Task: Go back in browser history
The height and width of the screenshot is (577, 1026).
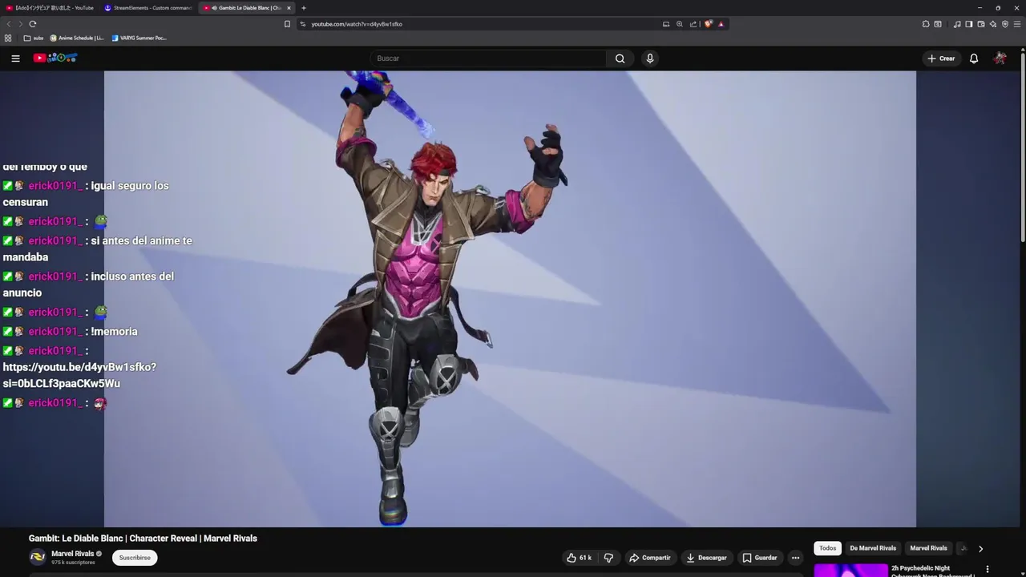Action: pos(9,24)
